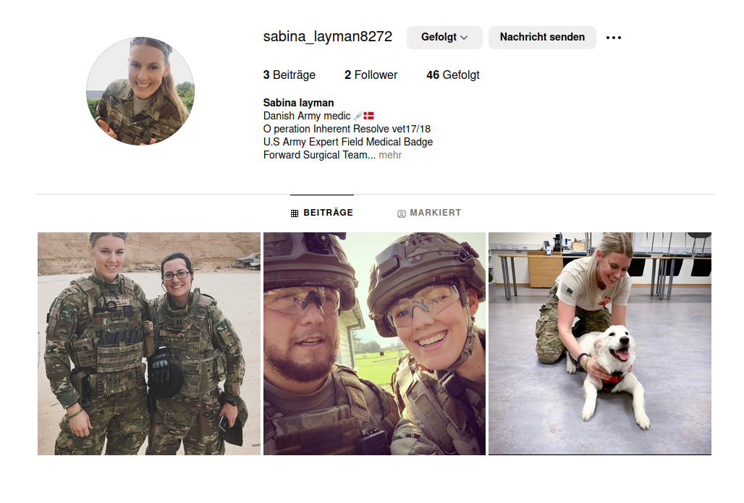Select the BEITRÄGE tab
Image resolution: width=744 pixels, height=503 pixels.
coord(322,213)
